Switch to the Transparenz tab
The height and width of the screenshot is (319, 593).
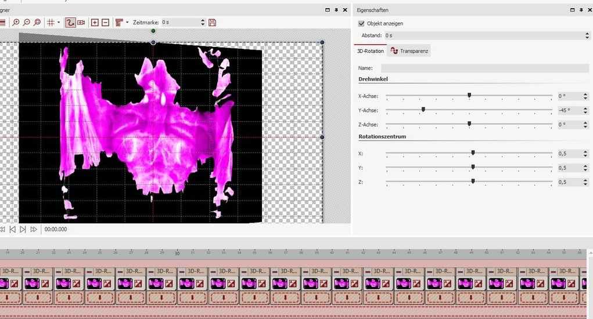pyautogui.click(x=410, y=51)
